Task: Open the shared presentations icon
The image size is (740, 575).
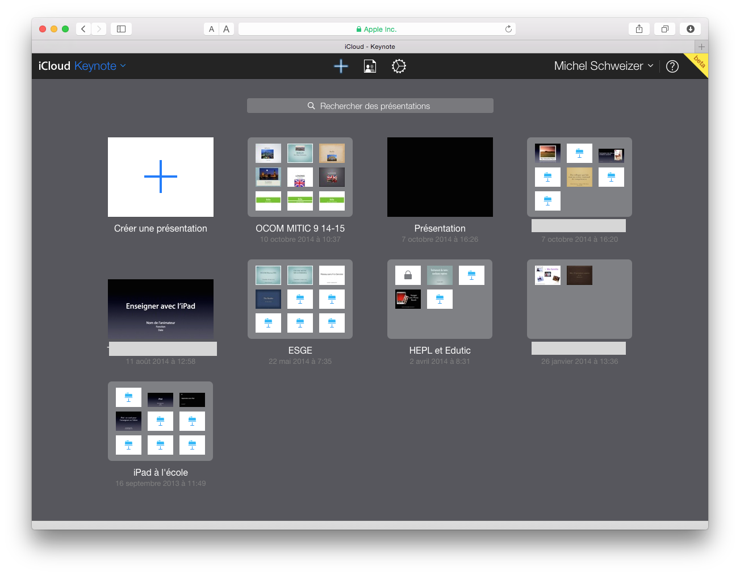Action: tap(370, 66)
